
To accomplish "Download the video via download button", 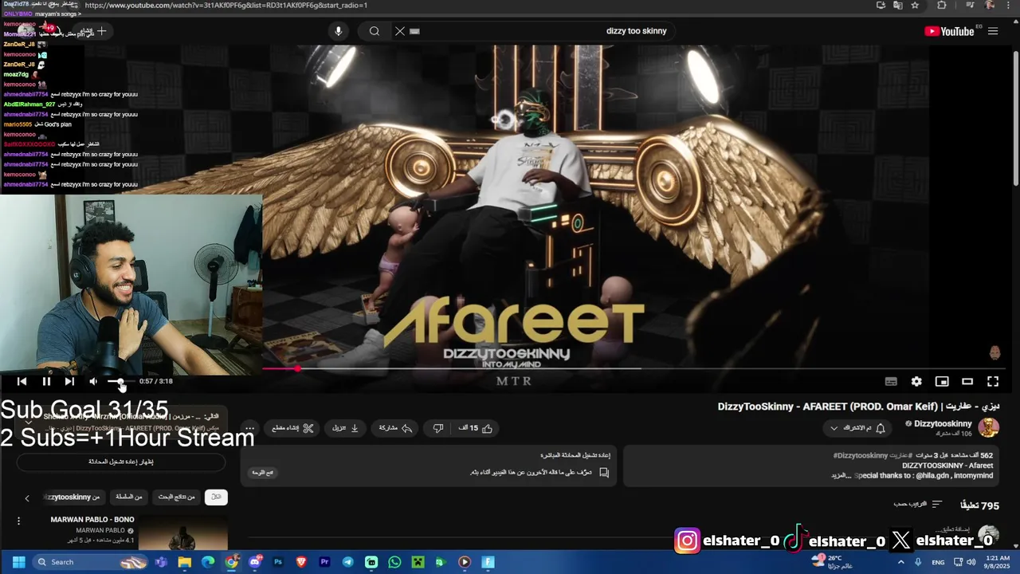I will tap(345, 428).
